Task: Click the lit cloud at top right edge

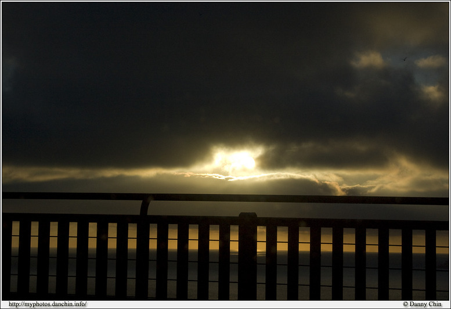Action: (431, 61)
